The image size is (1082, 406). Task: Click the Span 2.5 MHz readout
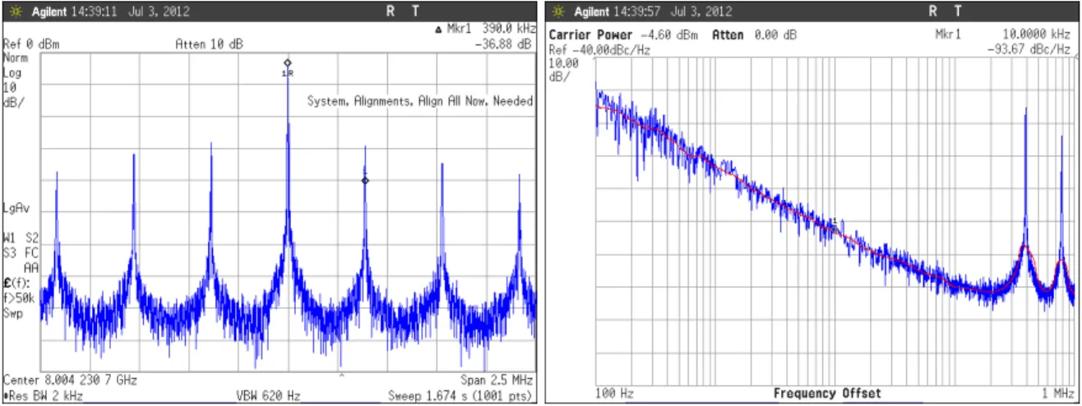[495, 381]
